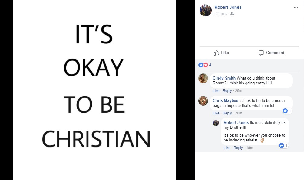Open Chris Maybee's profile avatar
The width and height of the screenshot is (304, 180).
[x=203, y=101]
